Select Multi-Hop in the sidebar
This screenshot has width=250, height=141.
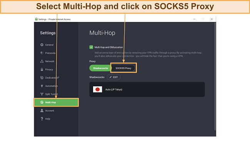[x=56, y=102]
